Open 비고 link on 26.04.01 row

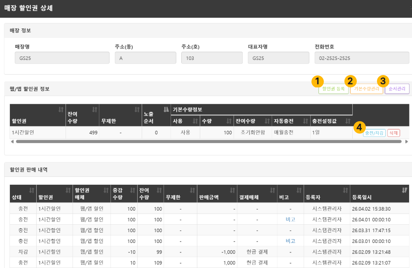coord(290,219)
